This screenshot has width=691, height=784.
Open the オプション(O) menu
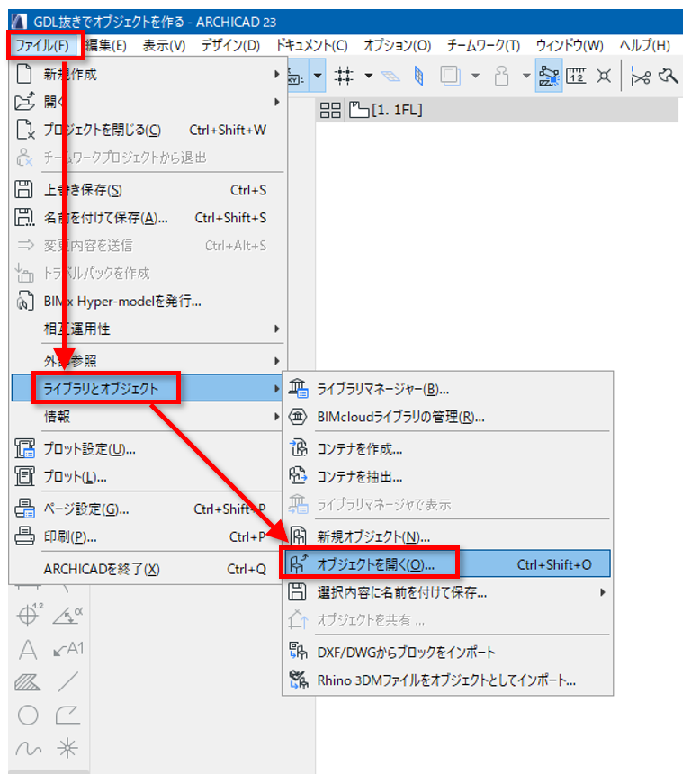pos(397,46)
